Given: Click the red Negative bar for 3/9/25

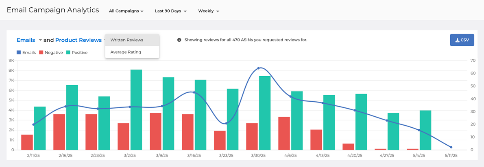Looking at the screenshot, I should pyautogui.click(x=155, y=131).
